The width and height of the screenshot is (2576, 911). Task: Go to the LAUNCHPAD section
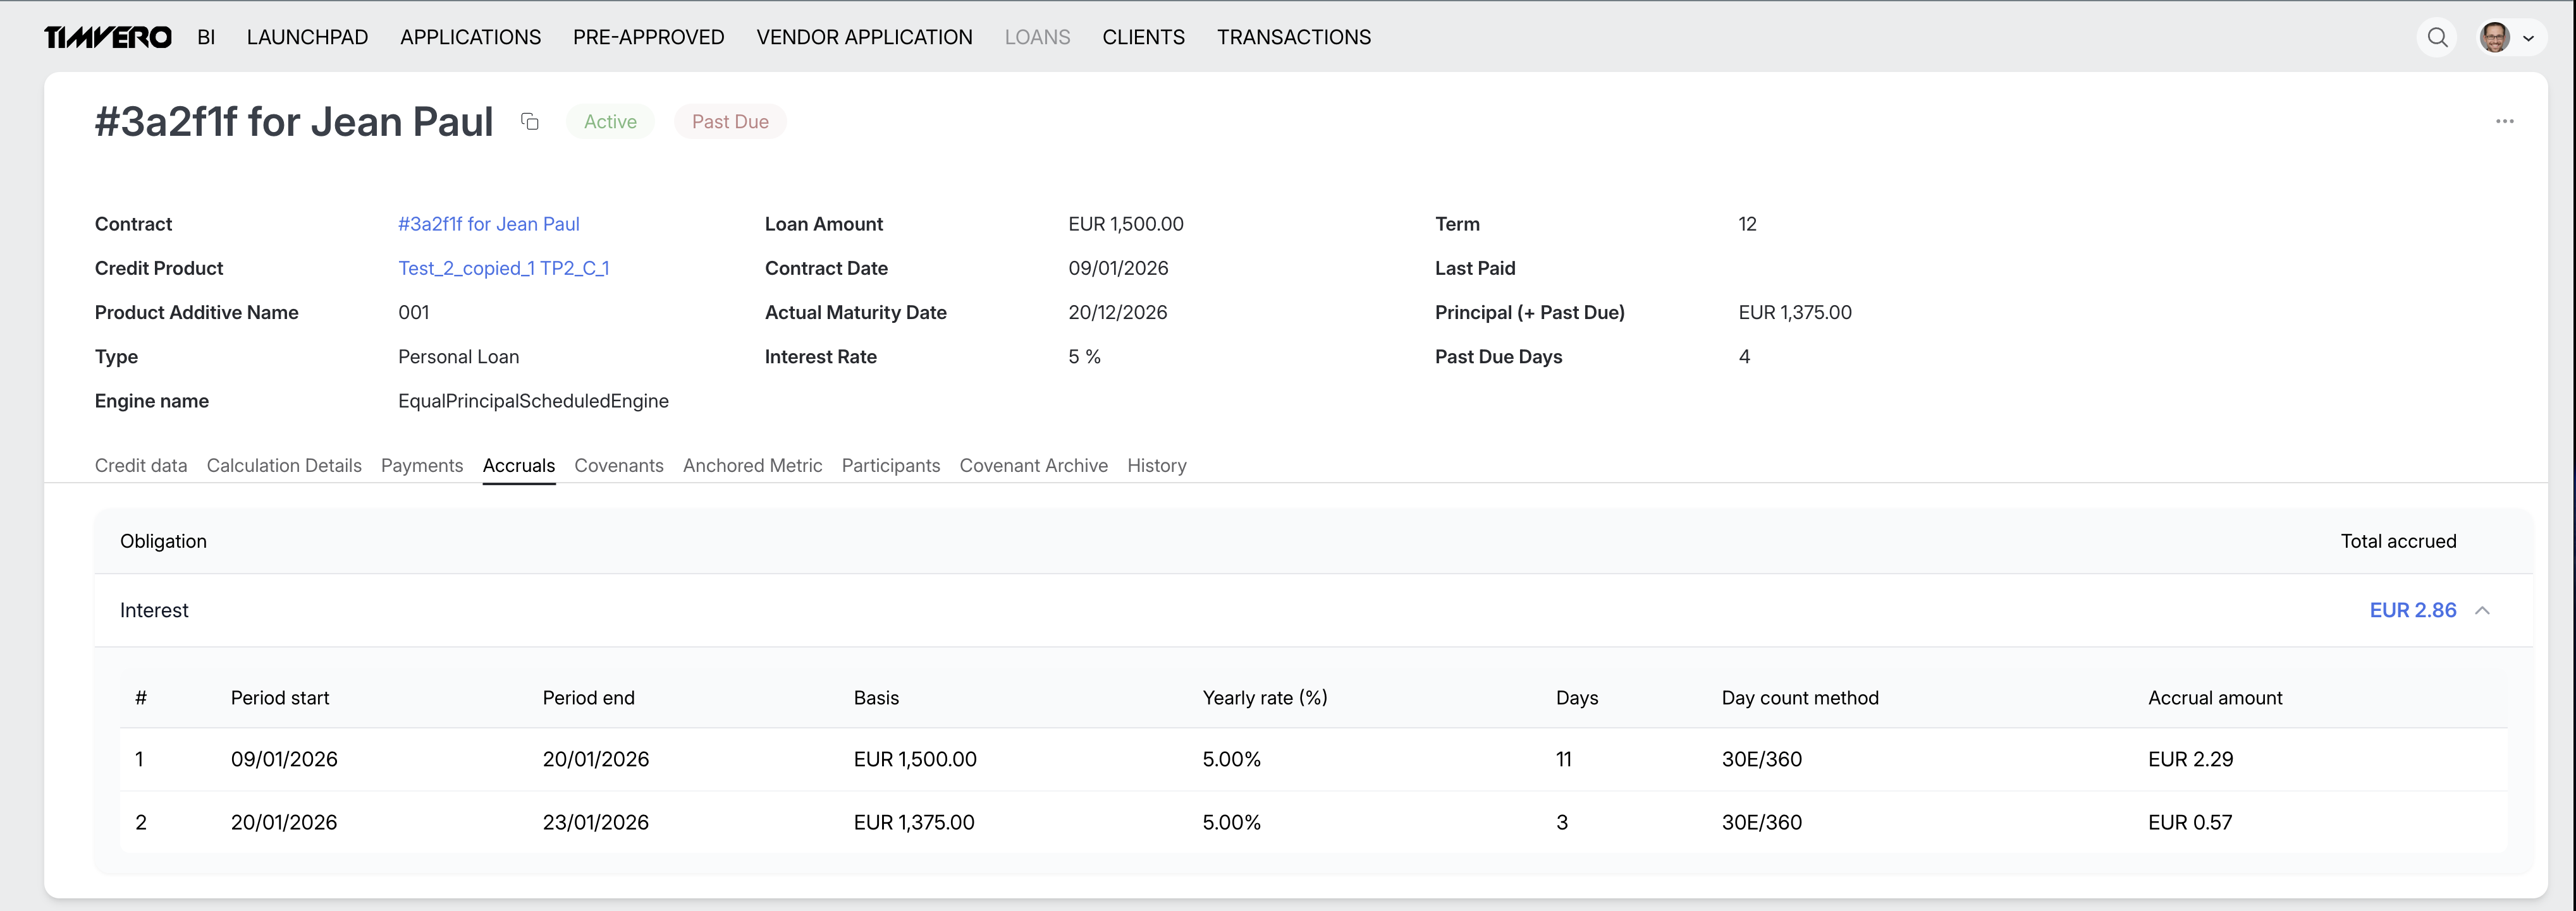pos(307,37)
